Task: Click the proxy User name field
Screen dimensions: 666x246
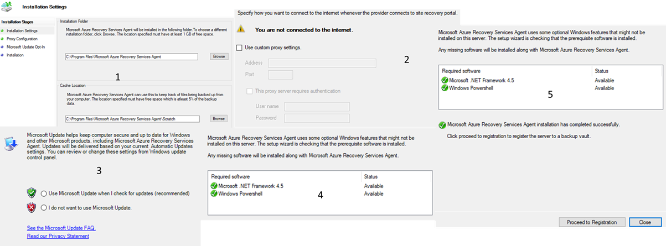Action: [x=316, y=106]
